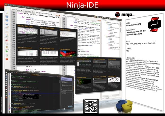This screenshot has width=165, height=116.
Task: Open the Edit menu
Action: point(19,6)
